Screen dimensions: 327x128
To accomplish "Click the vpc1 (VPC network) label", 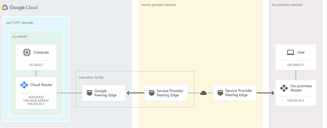I will click(20, 23).
